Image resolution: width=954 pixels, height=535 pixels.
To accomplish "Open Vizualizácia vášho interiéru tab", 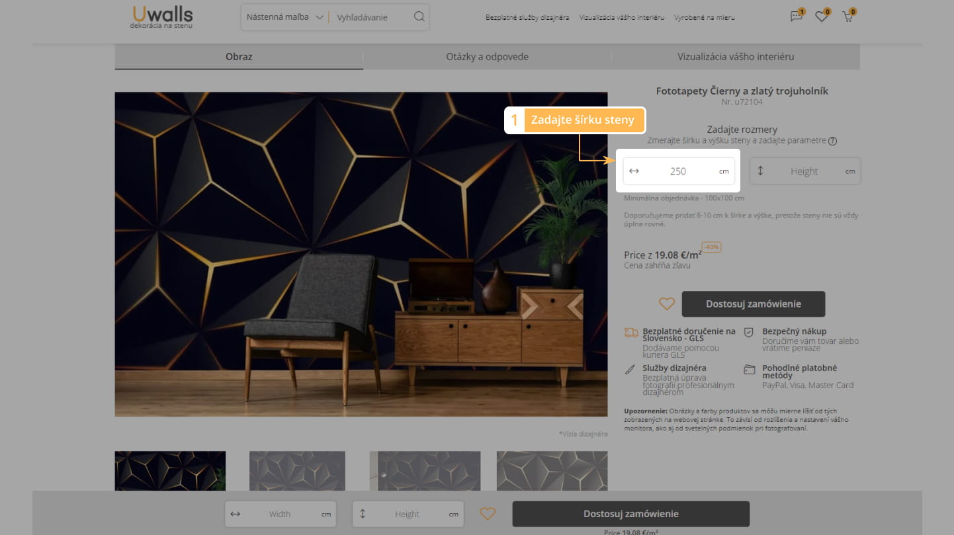I will coord(735,57).
